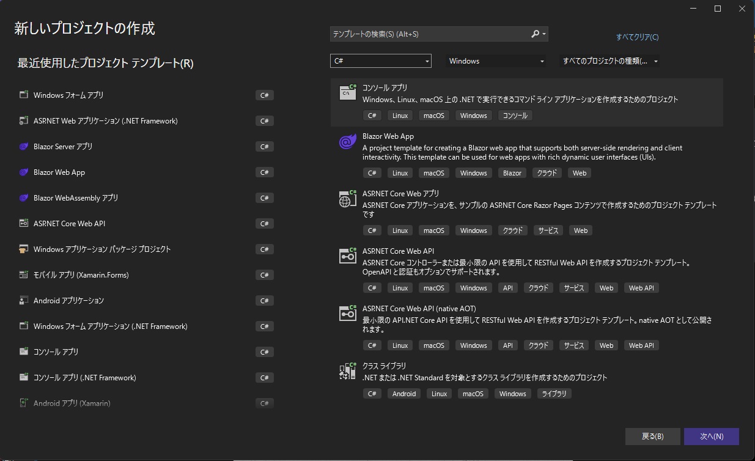
Task: Click the Blazor tag under Blazor Web App
Action: click(512, 173)
